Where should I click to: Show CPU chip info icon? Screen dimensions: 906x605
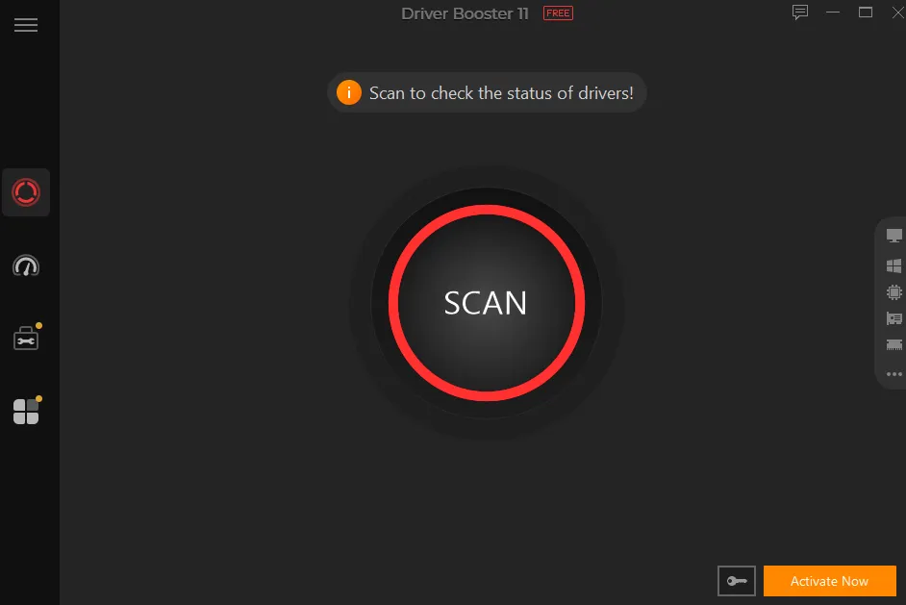click(893, 292)
